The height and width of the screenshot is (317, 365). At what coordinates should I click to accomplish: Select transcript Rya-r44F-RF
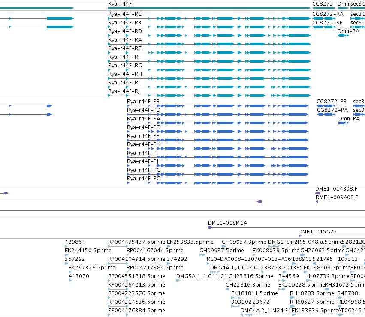(124, 57)
